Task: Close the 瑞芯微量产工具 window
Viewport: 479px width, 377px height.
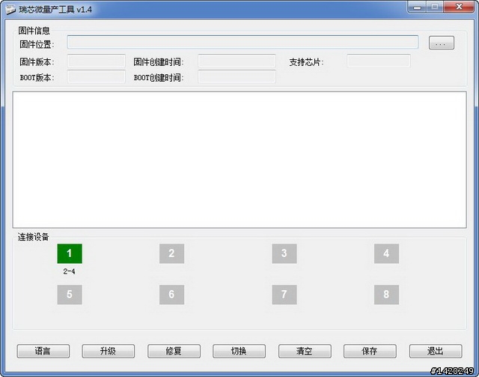Action: click(459, 7)
